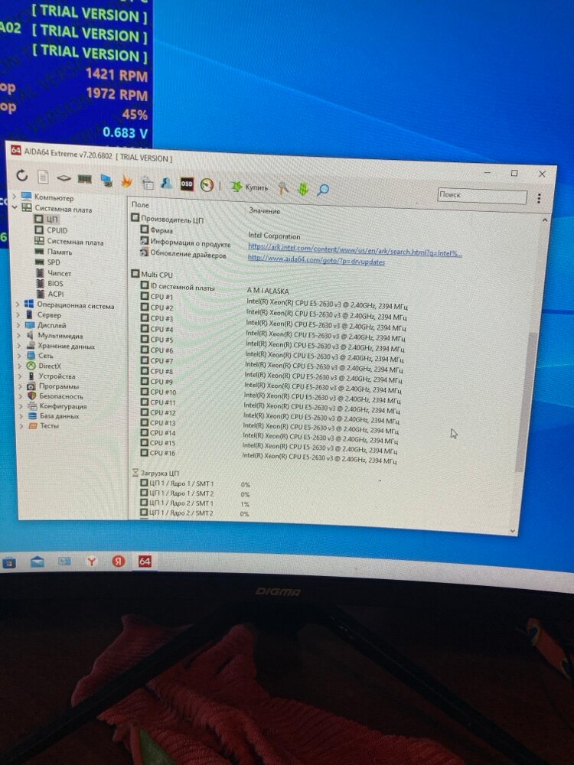Open the OSD panel icon

(187, 184)
